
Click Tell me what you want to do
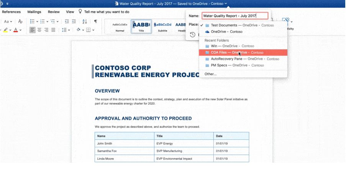pos(107,12)
